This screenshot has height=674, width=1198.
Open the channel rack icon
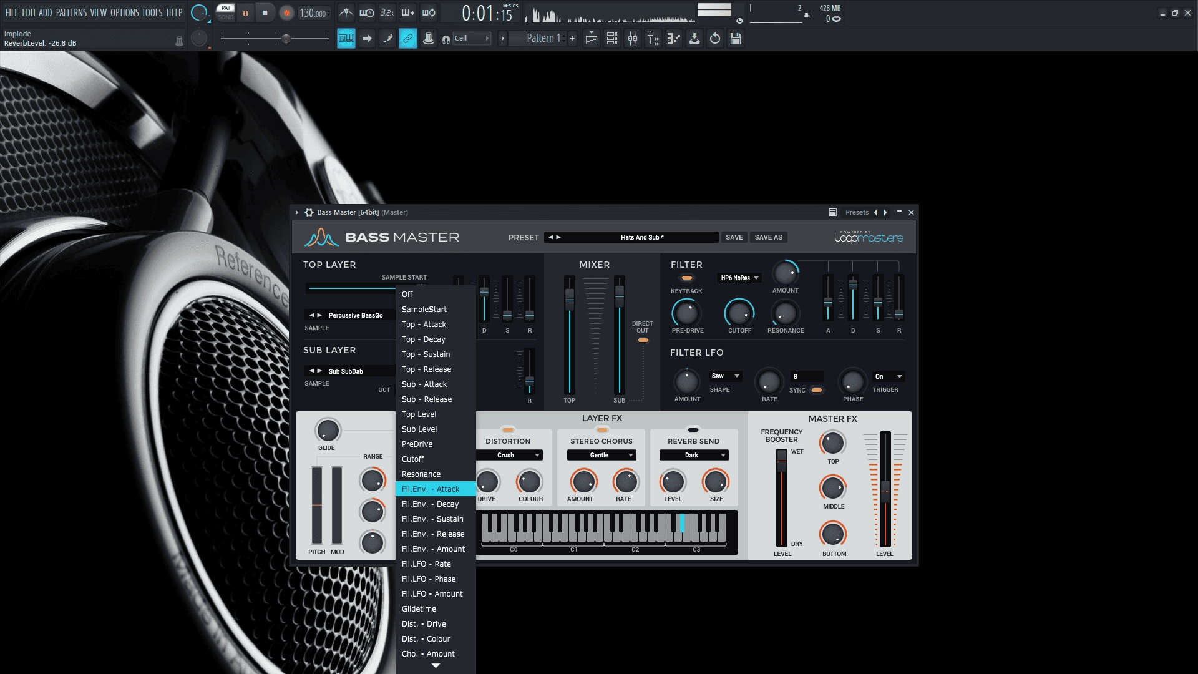[612, 39]
